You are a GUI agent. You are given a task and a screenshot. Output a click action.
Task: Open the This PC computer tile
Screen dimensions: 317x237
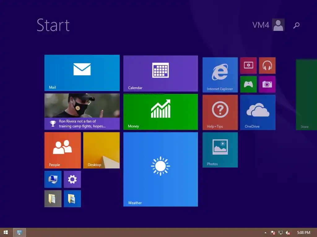tap(53, 179)
